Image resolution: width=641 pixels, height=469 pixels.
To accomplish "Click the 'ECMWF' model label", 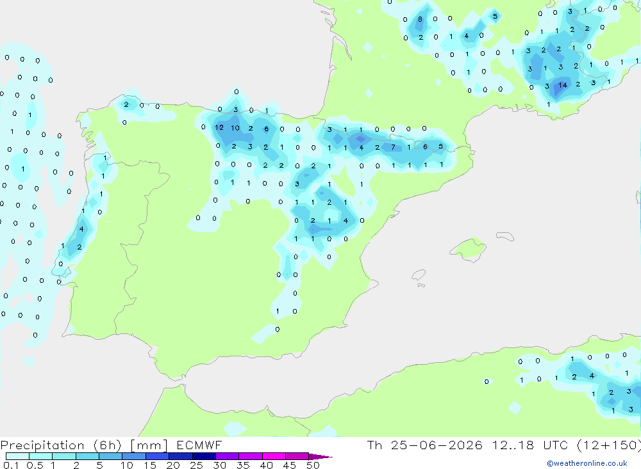I will click(x=199, y=445).
